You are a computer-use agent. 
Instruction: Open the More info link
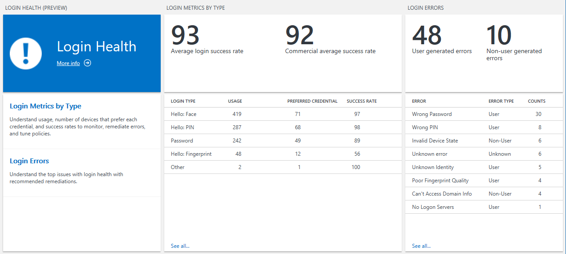tap(68, 63)
